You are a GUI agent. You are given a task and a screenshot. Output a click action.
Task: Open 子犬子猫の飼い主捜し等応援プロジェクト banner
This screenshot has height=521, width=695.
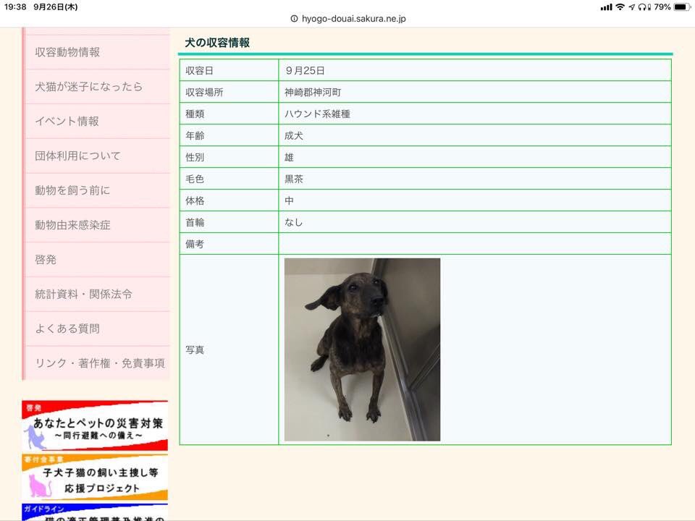point(95,478)
